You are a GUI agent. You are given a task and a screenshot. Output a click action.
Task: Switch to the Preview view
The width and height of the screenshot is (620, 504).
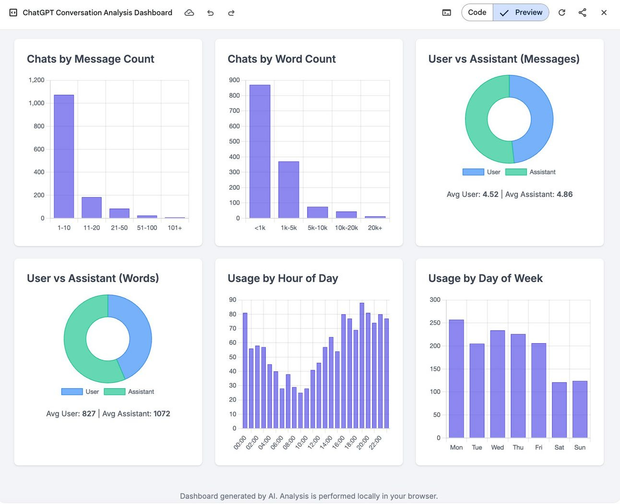(x=521, y=12)
